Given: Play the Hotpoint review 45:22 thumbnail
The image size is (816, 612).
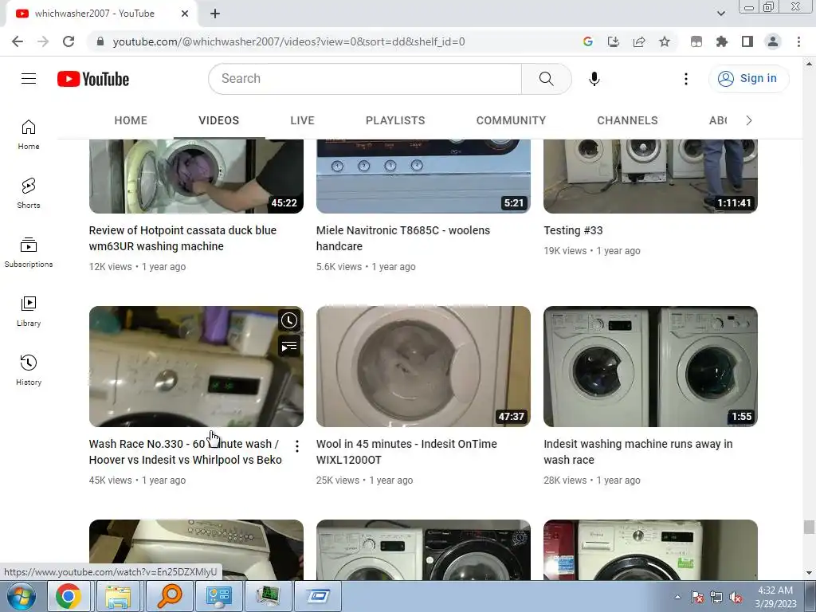Looking at the screenshot, I should click(196, 176).
